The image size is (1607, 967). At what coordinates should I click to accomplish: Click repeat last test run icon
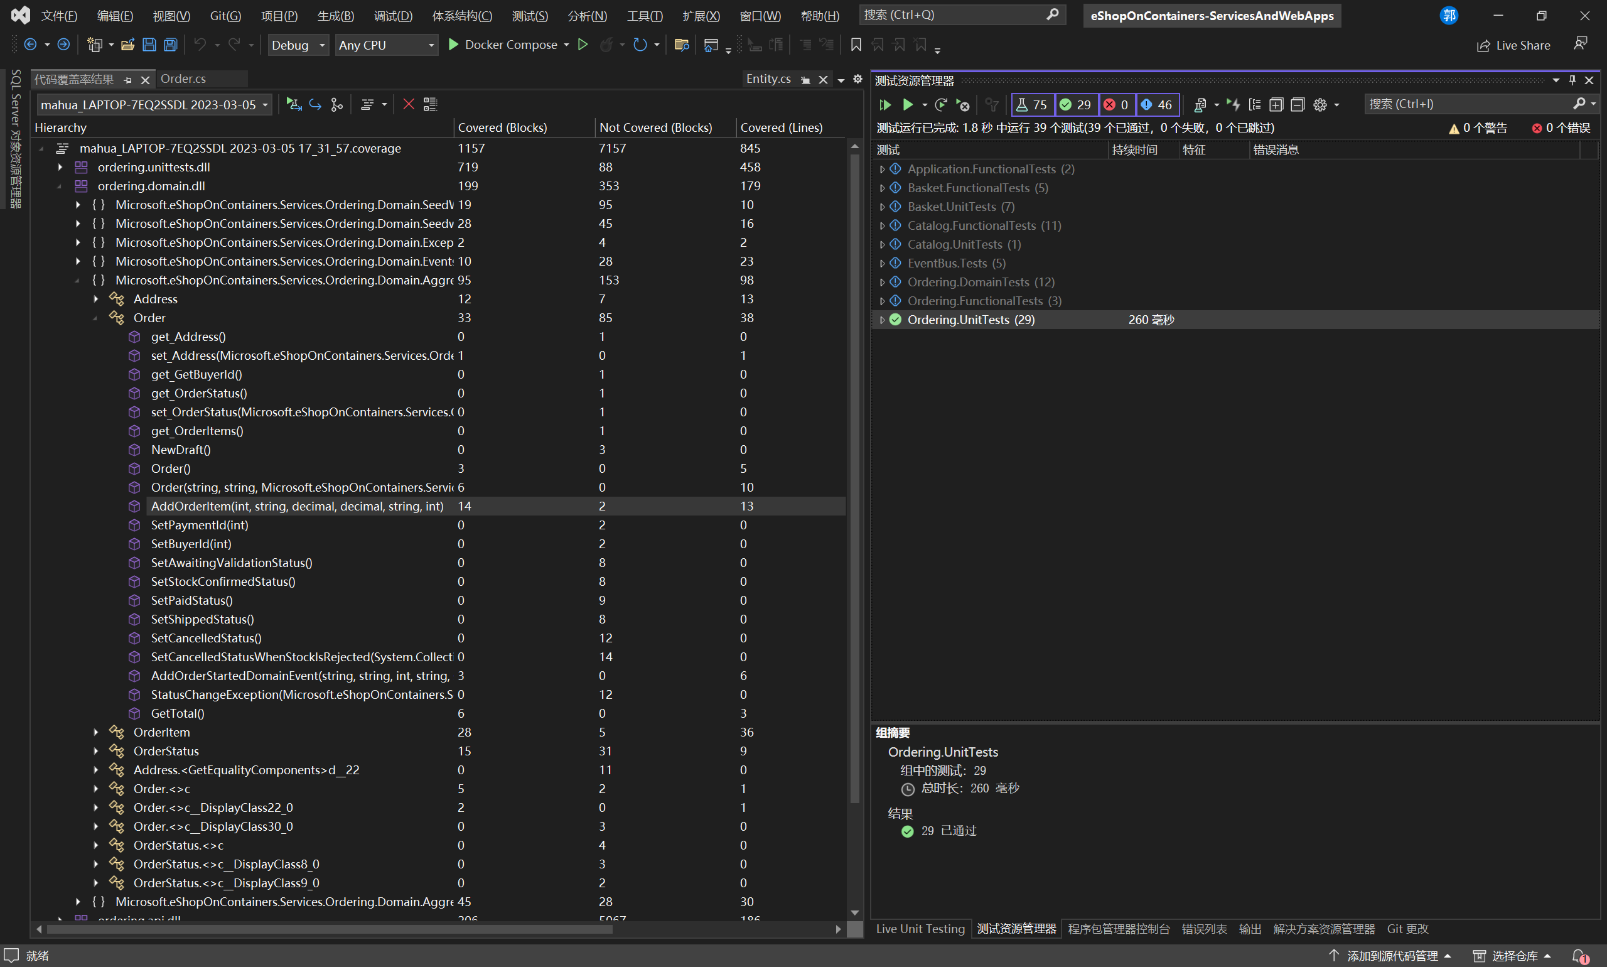point(940,105)
